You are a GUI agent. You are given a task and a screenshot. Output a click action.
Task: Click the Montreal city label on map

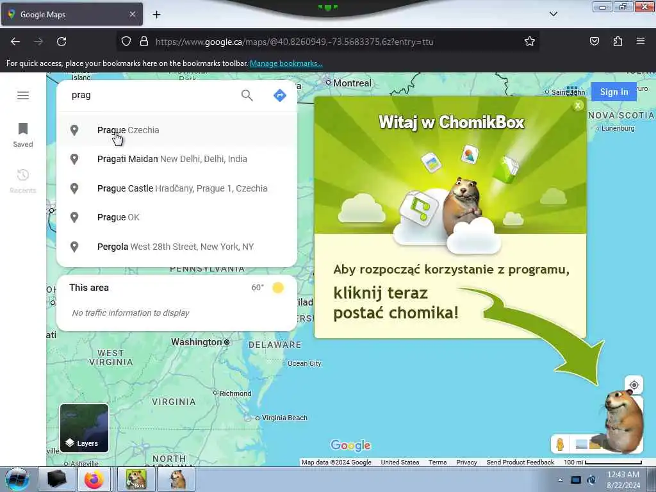[x=352, y=83]
